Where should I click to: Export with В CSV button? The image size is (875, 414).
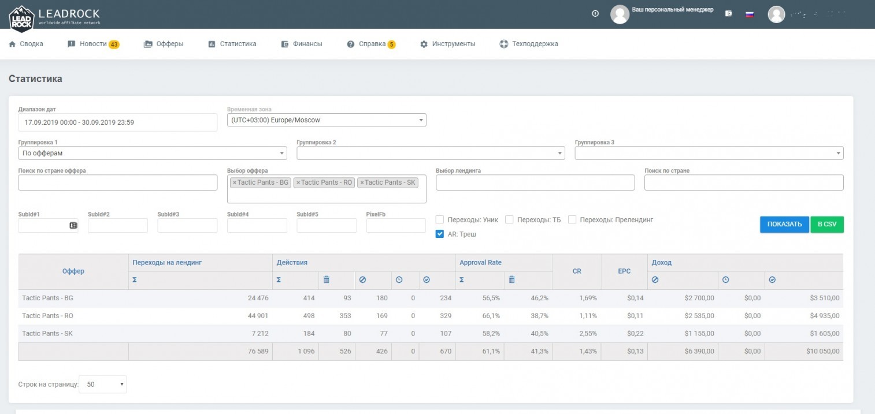(x=827, y=225)
